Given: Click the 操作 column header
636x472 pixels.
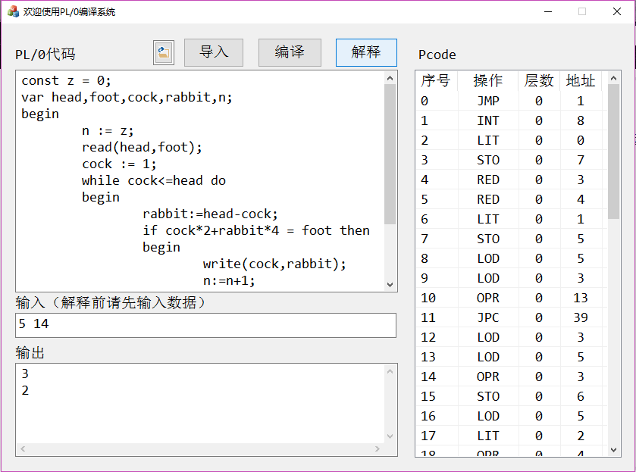Looking at the screenshot, I should (x=487, y=81).
